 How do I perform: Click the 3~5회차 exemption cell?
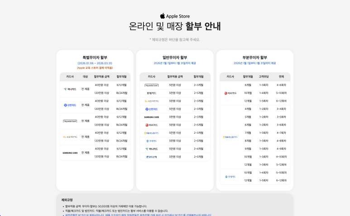281,117
